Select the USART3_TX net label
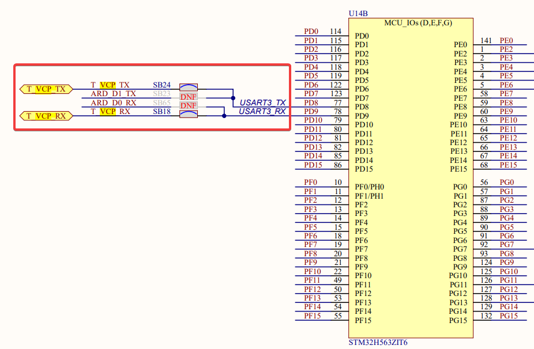534x349 pixels. 262,103
